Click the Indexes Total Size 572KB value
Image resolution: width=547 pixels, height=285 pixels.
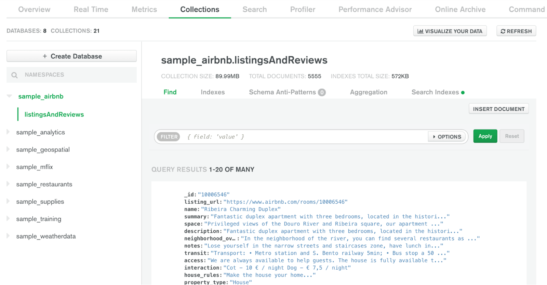point(400,76)
